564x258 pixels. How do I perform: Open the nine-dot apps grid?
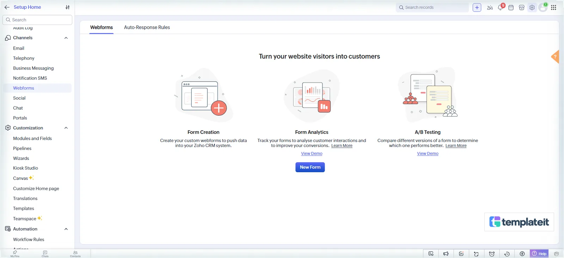click(x=553, y=7)
